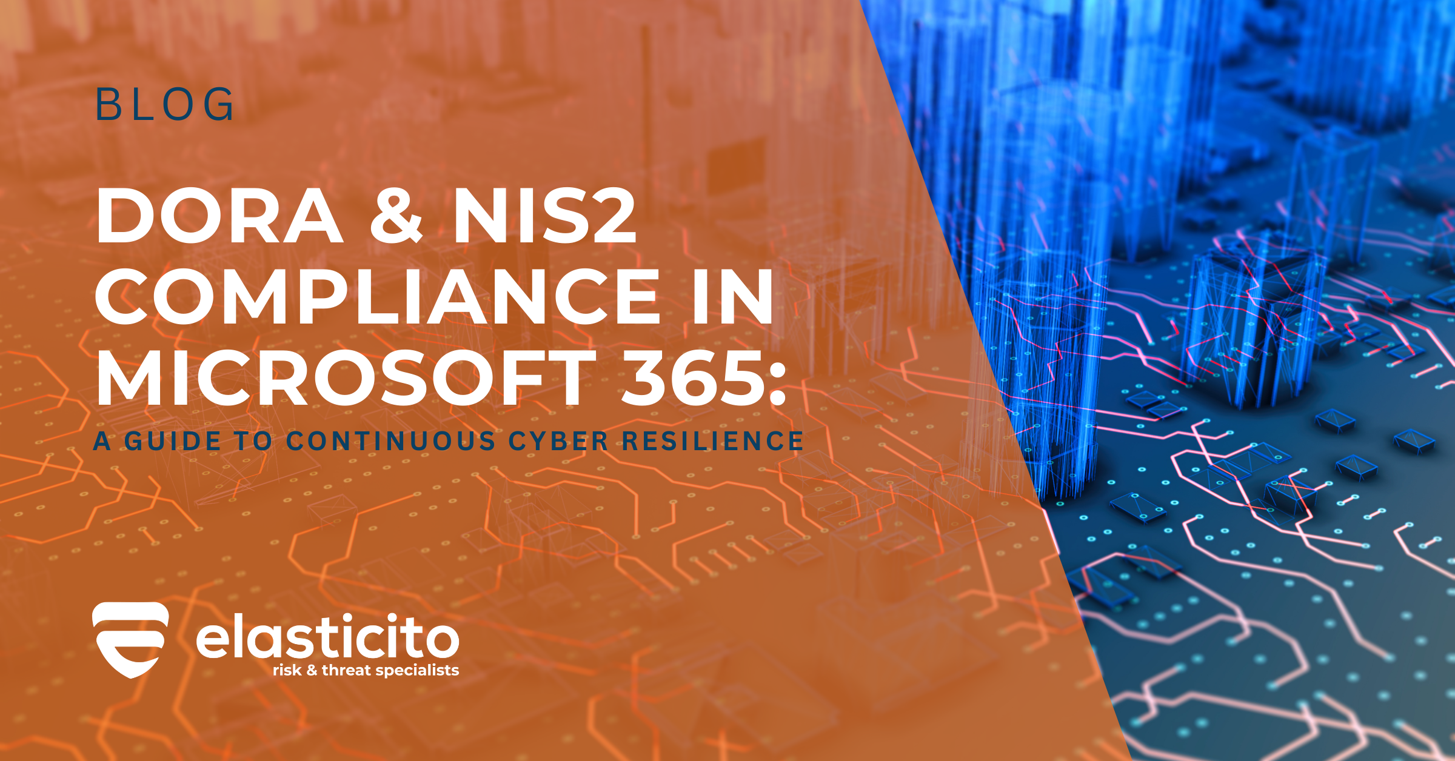Click the BLOG category label

tap(165, 105)
